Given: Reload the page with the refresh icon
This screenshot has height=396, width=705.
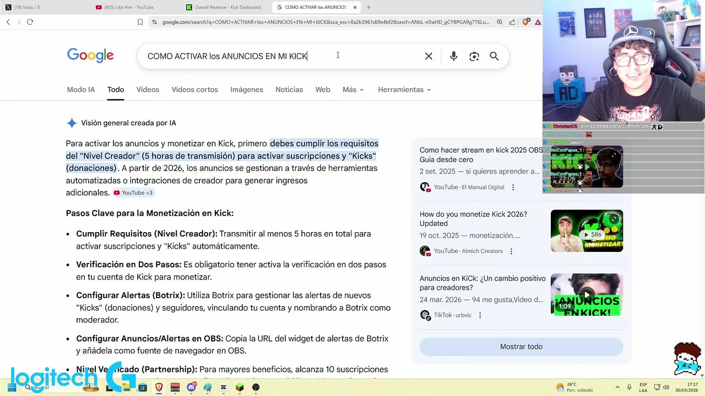Looking at the screenshot, I should coord(30,22).
